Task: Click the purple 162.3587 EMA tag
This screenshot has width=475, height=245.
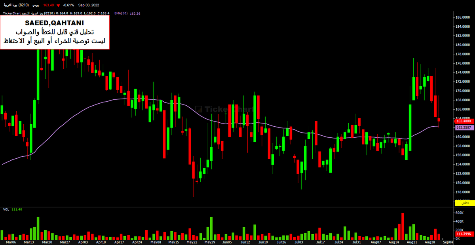Action: pos(465,128)
